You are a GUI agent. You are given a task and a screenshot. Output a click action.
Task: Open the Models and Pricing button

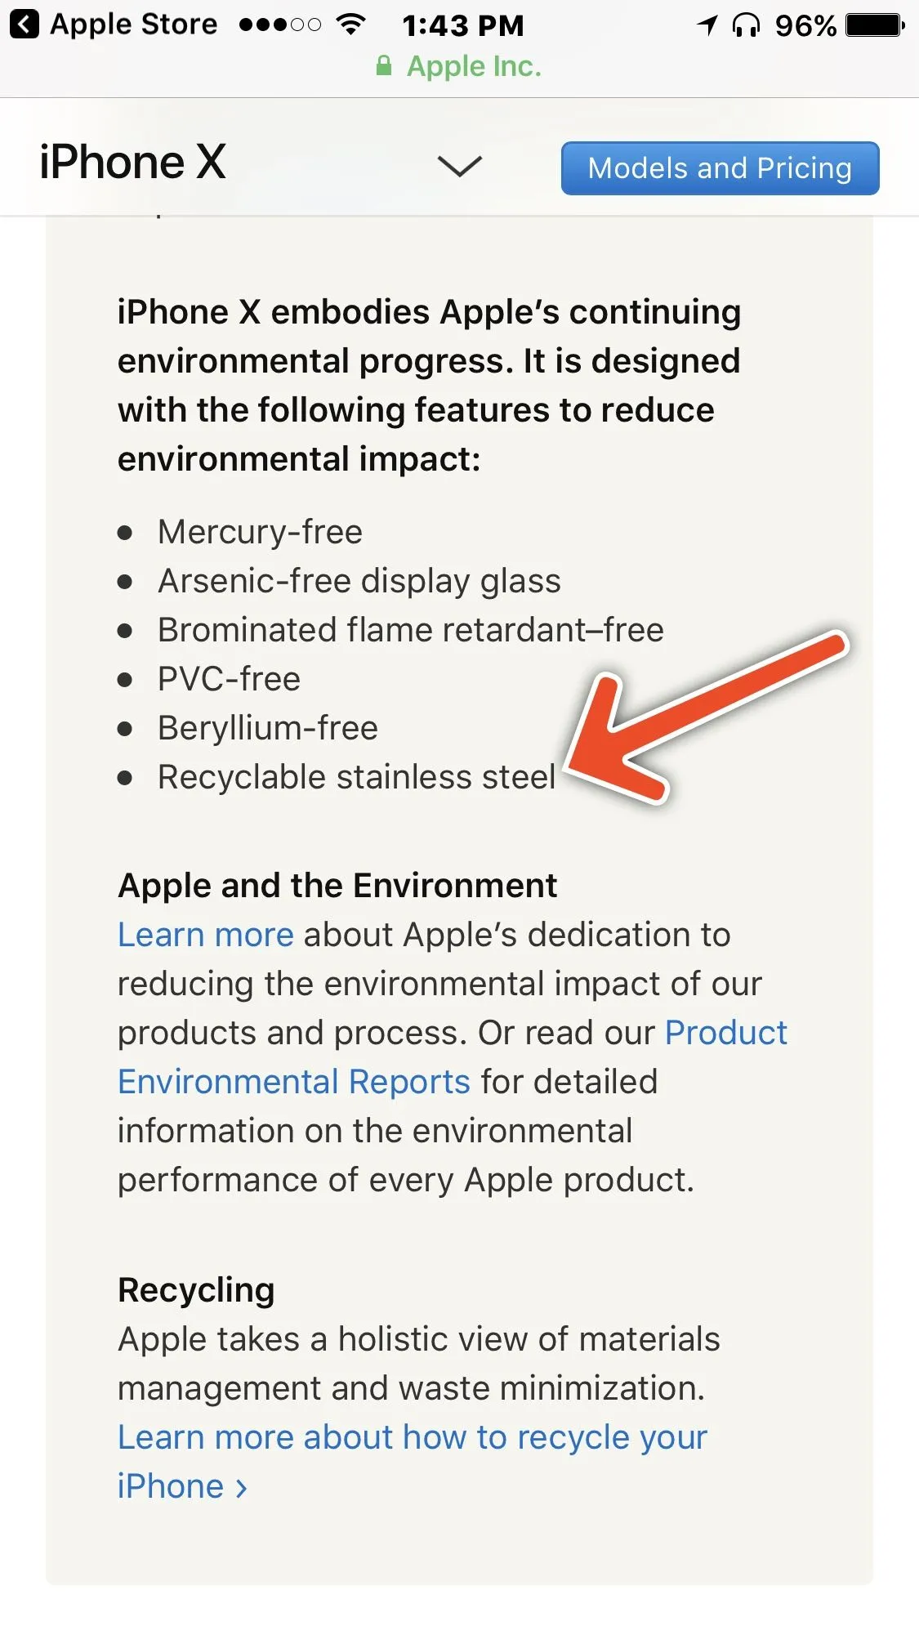click(x=720, y=168)
